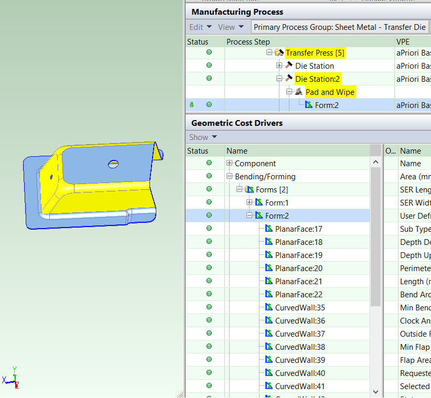The width and height of the screenshot is (431, 398).
Task: Collapse the Bending/Forming node
Action: [230, 177]
